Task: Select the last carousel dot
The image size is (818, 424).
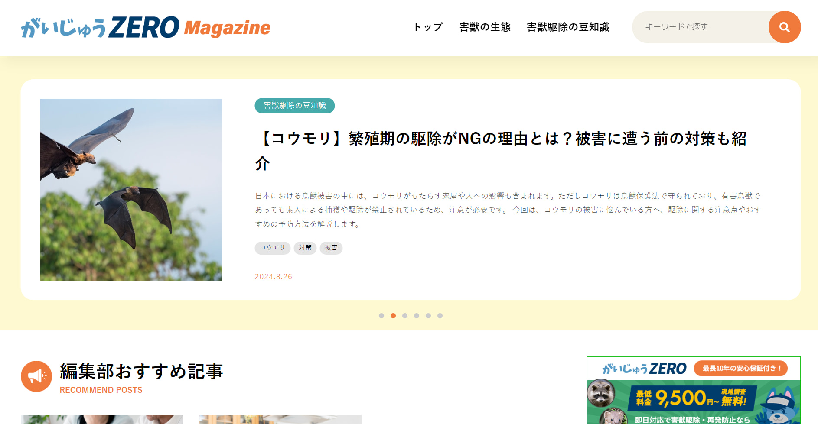Action: (x=440, y=316)
